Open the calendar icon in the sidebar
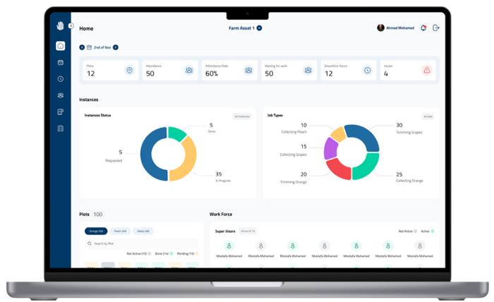 click(61, 63)
